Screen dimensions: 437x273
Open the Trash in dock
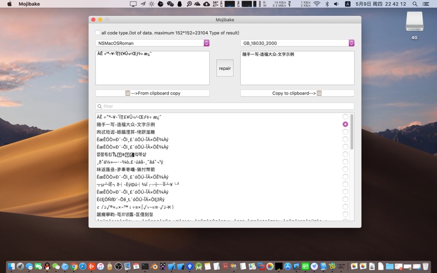pos(426,266)
